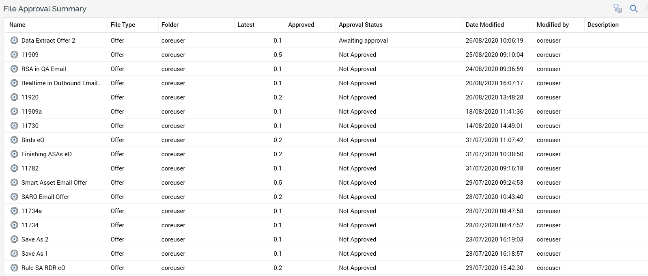Click the Date Modified column header
Image resolution: width=648 pixels, height=276 pixels.
484,25
